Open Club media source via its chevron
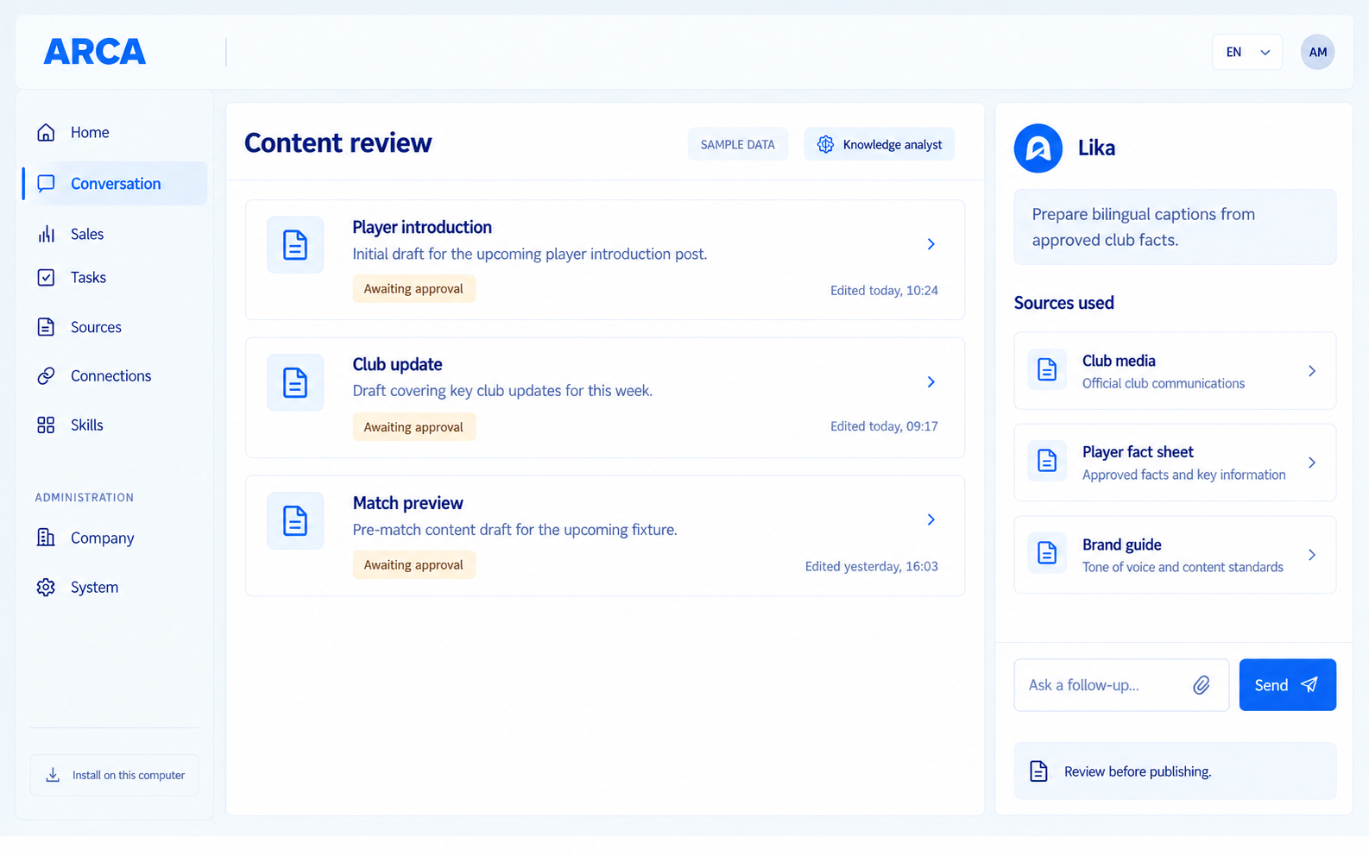 [1312, 371]
